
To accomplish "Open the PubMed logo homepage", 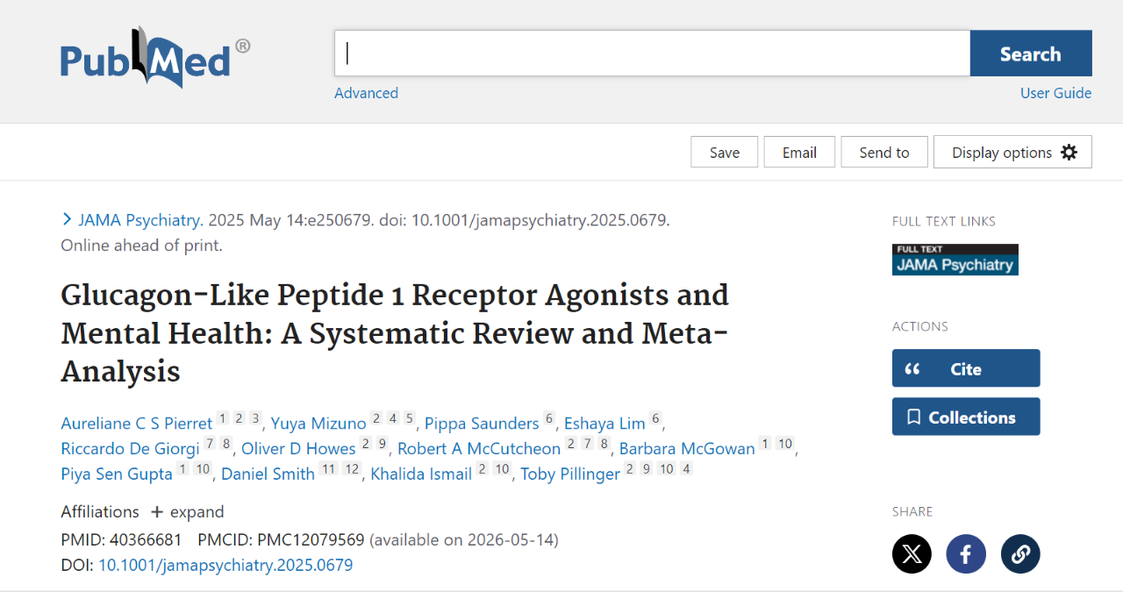I will pos(154,58).
